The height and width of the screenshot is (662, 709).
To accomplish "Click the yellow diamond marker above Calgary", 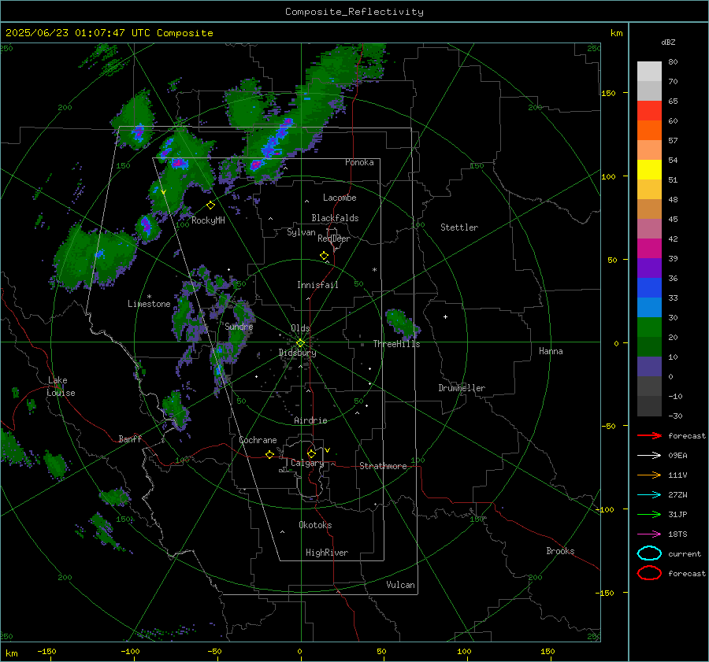I will click(311, 453).
